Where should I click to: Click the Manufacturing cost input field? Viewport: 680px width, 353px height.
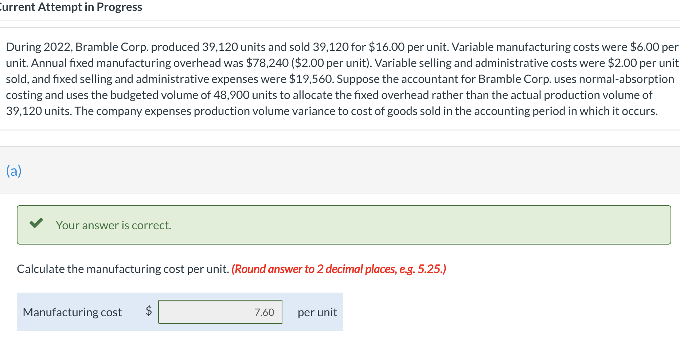220,312
